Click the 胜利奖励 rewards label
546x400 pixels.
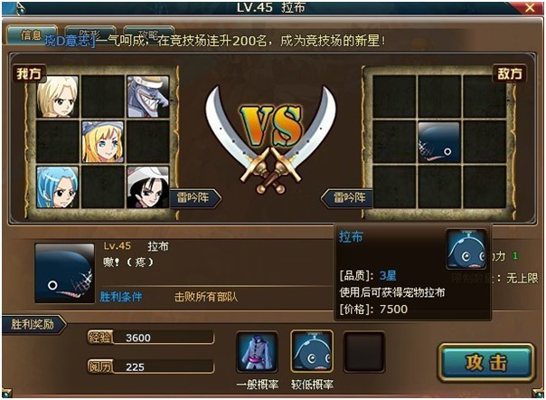[33, 324]
